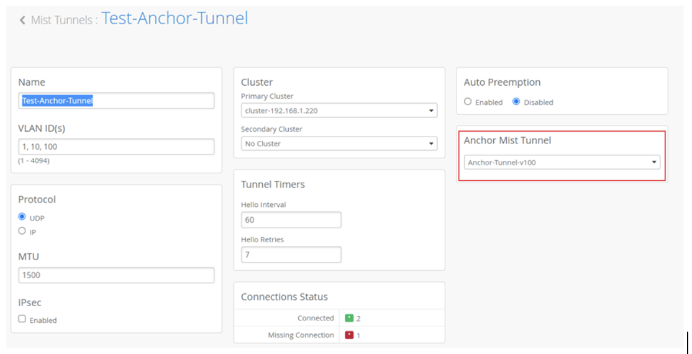Click the back chevron beside Mist Tunnels
The height and width of the screenshot is (354, 692).
click(x=23, y=20)
